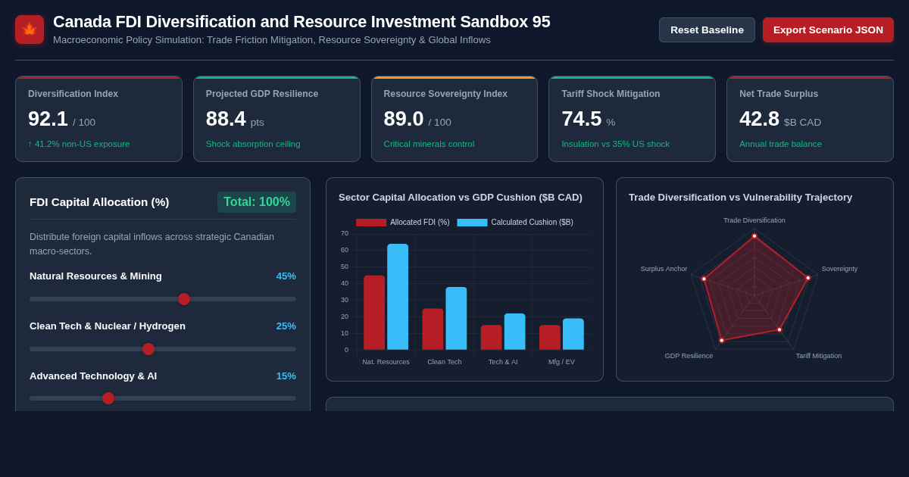Click the maple leaf logo icon
909x477 pixels.
[x=30, y=30]
